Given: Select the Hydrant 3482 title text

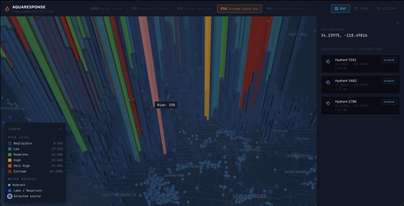Looking at the screenshot, I should tap(346, 80).
